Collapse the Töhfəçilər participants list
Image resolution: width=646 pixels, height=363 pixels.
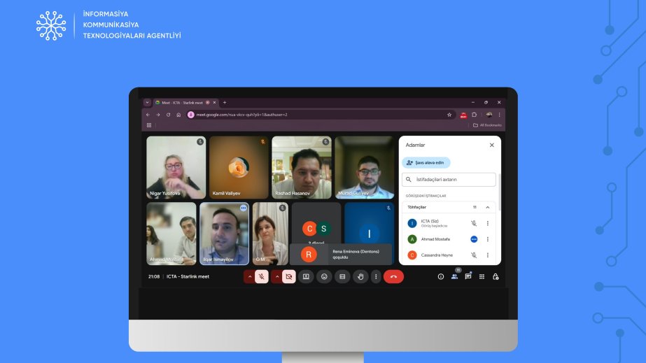488,207
